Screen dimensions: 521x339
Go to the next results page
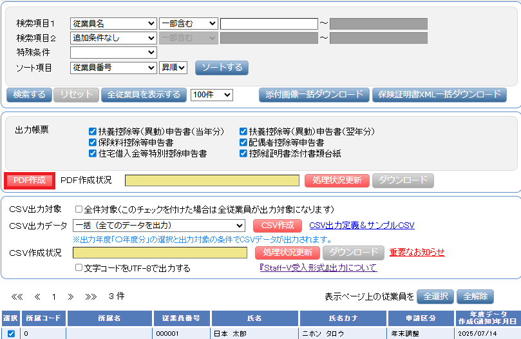[x=71, y=297]
